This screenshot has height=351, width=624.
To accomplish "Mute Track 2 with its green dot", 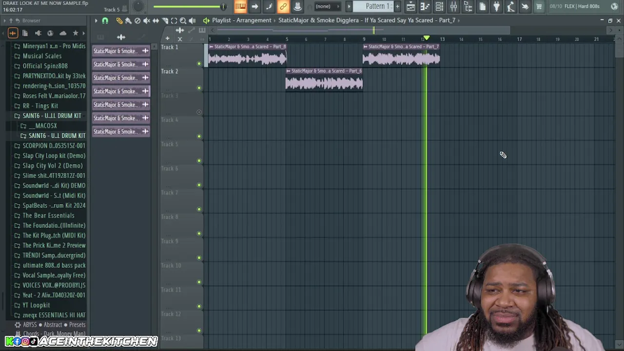I will (x=199, y=88).
